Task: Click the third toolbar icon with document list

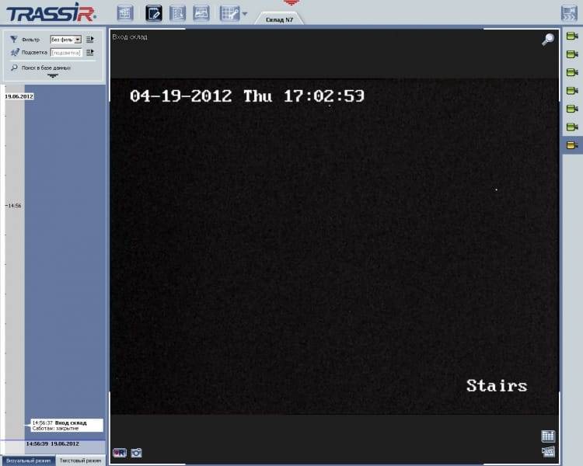Action: tap(177, 12)
